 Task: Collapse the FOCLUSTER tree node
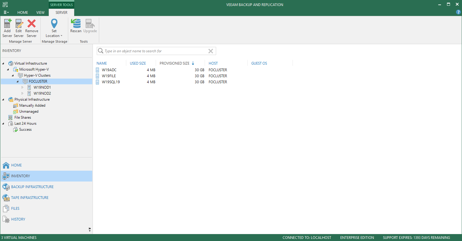click(x=18, y=81)
